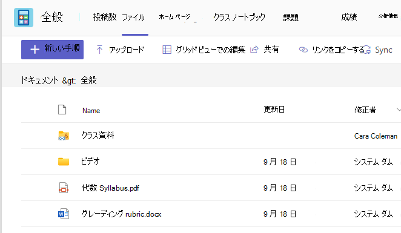Image resolution: width=401 pixels, height=233 pixels.
Task: Click the 全般 breadcrumb item
Action: [89, 80]
